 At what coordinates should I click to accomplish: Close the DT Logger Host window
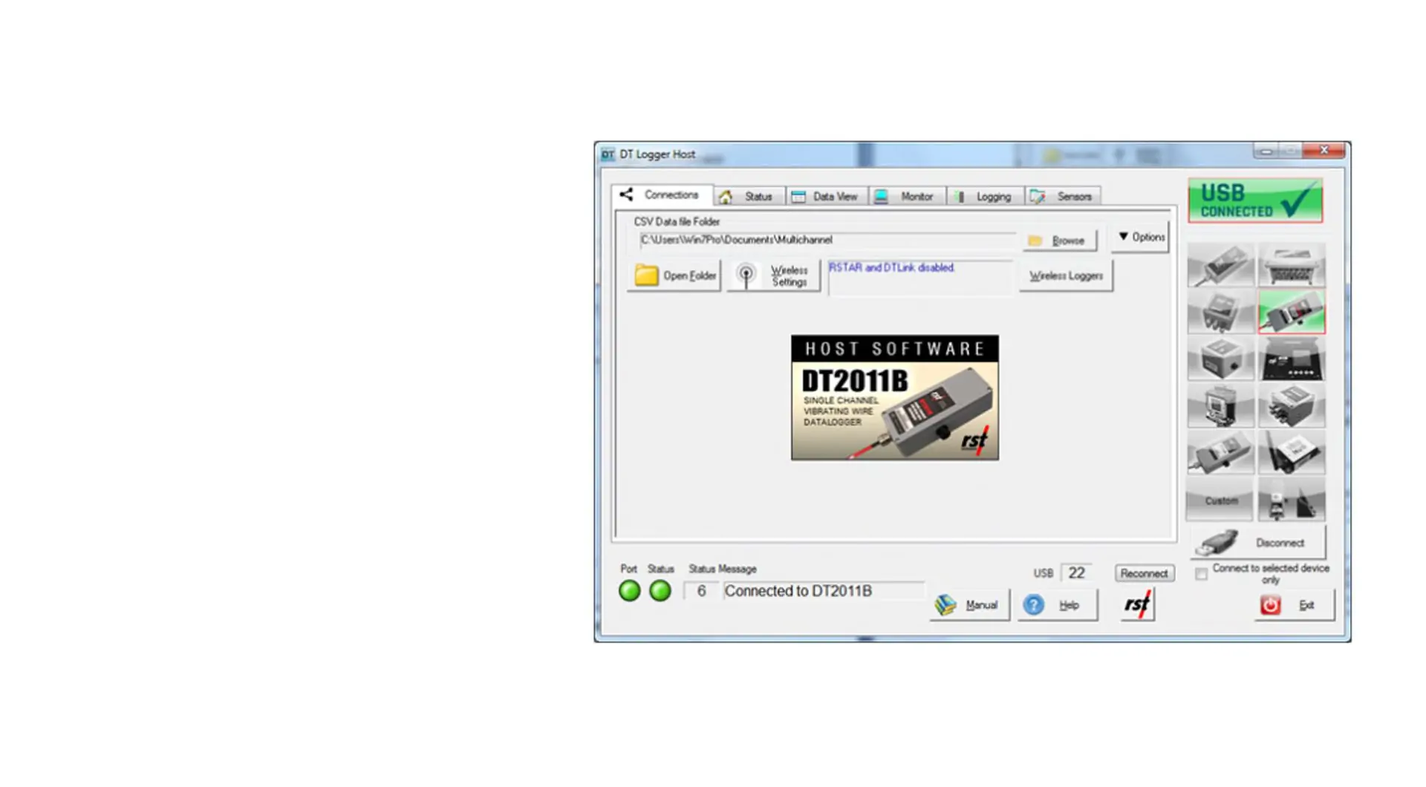point(1324,151)
